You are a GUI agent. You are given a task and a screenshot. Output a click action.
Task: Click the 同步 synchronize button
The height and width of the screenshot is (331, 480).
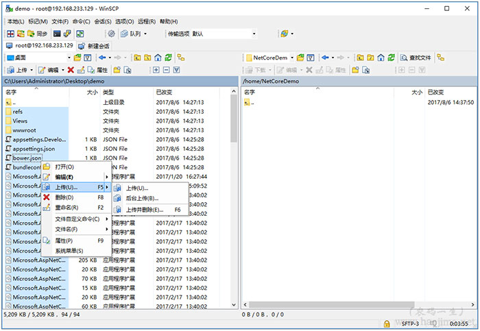pos(37,34)
